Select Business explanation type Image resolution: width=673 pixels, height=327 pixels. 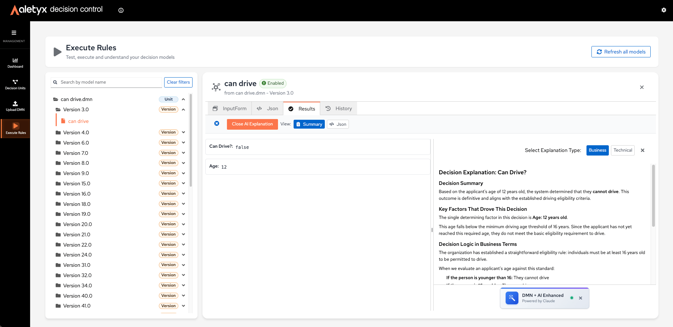pos(597,150)
